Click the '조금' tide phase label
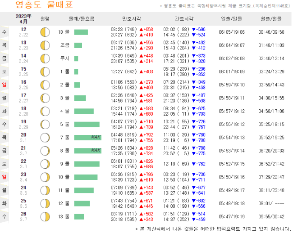 pyautogui.click(x=65, y=45)
